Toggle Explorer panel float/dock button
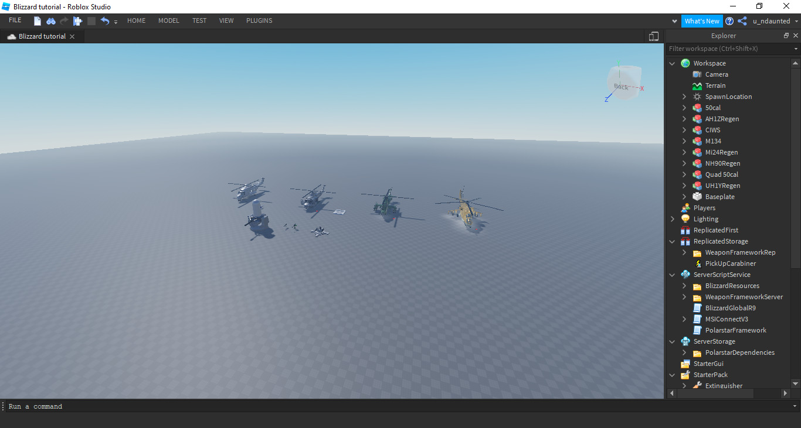801x428 pixels. click(786, 36)
